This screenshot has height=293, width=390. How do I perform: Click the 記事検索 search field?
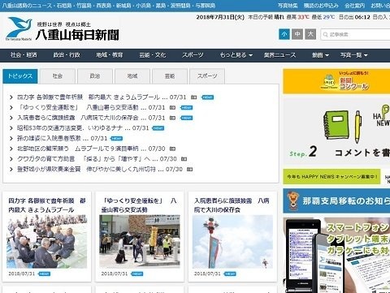pos(355,35)
